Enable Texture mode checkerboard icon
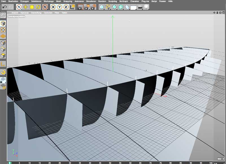 coord(3,30)
